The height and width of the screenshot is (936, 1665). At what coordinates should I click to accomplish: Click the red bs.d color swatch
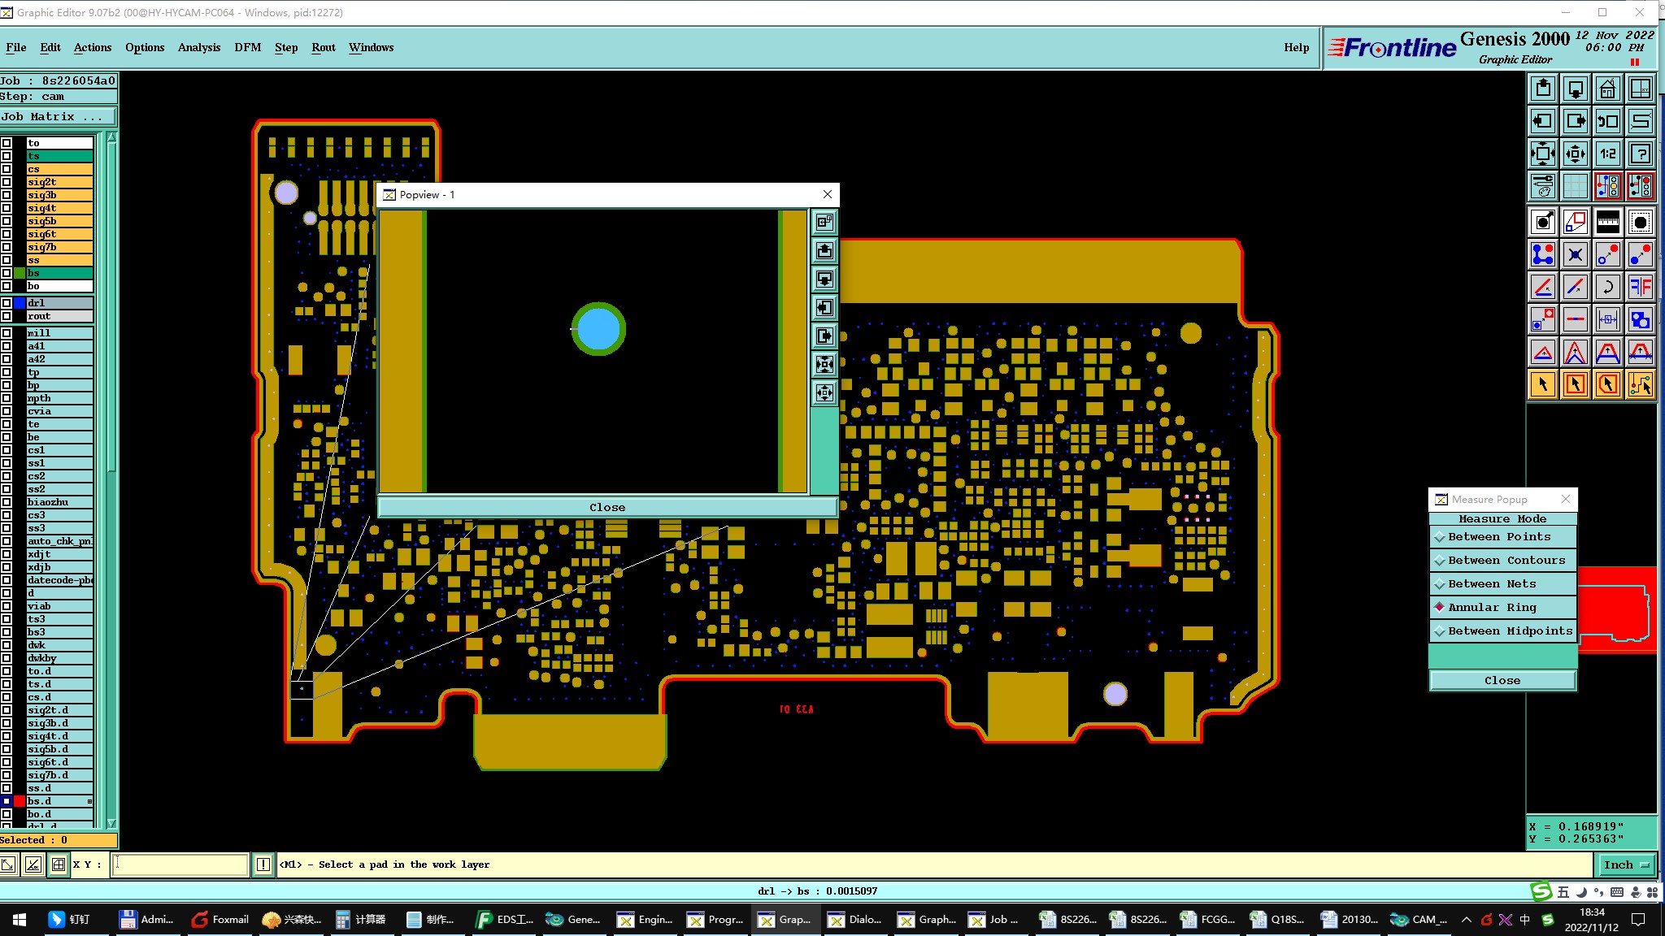tap(20, 801)
